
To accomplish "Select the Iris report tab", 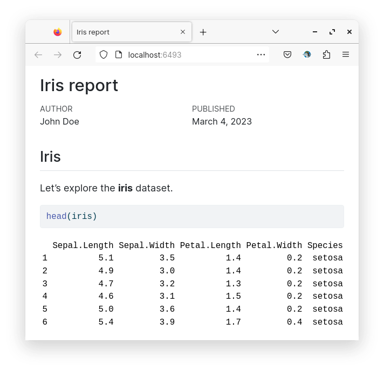I will tap(124, 32).
